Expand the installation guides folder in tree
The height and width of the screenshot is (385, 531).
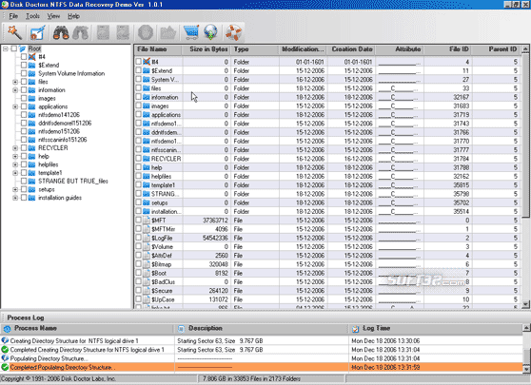(15, 198)
